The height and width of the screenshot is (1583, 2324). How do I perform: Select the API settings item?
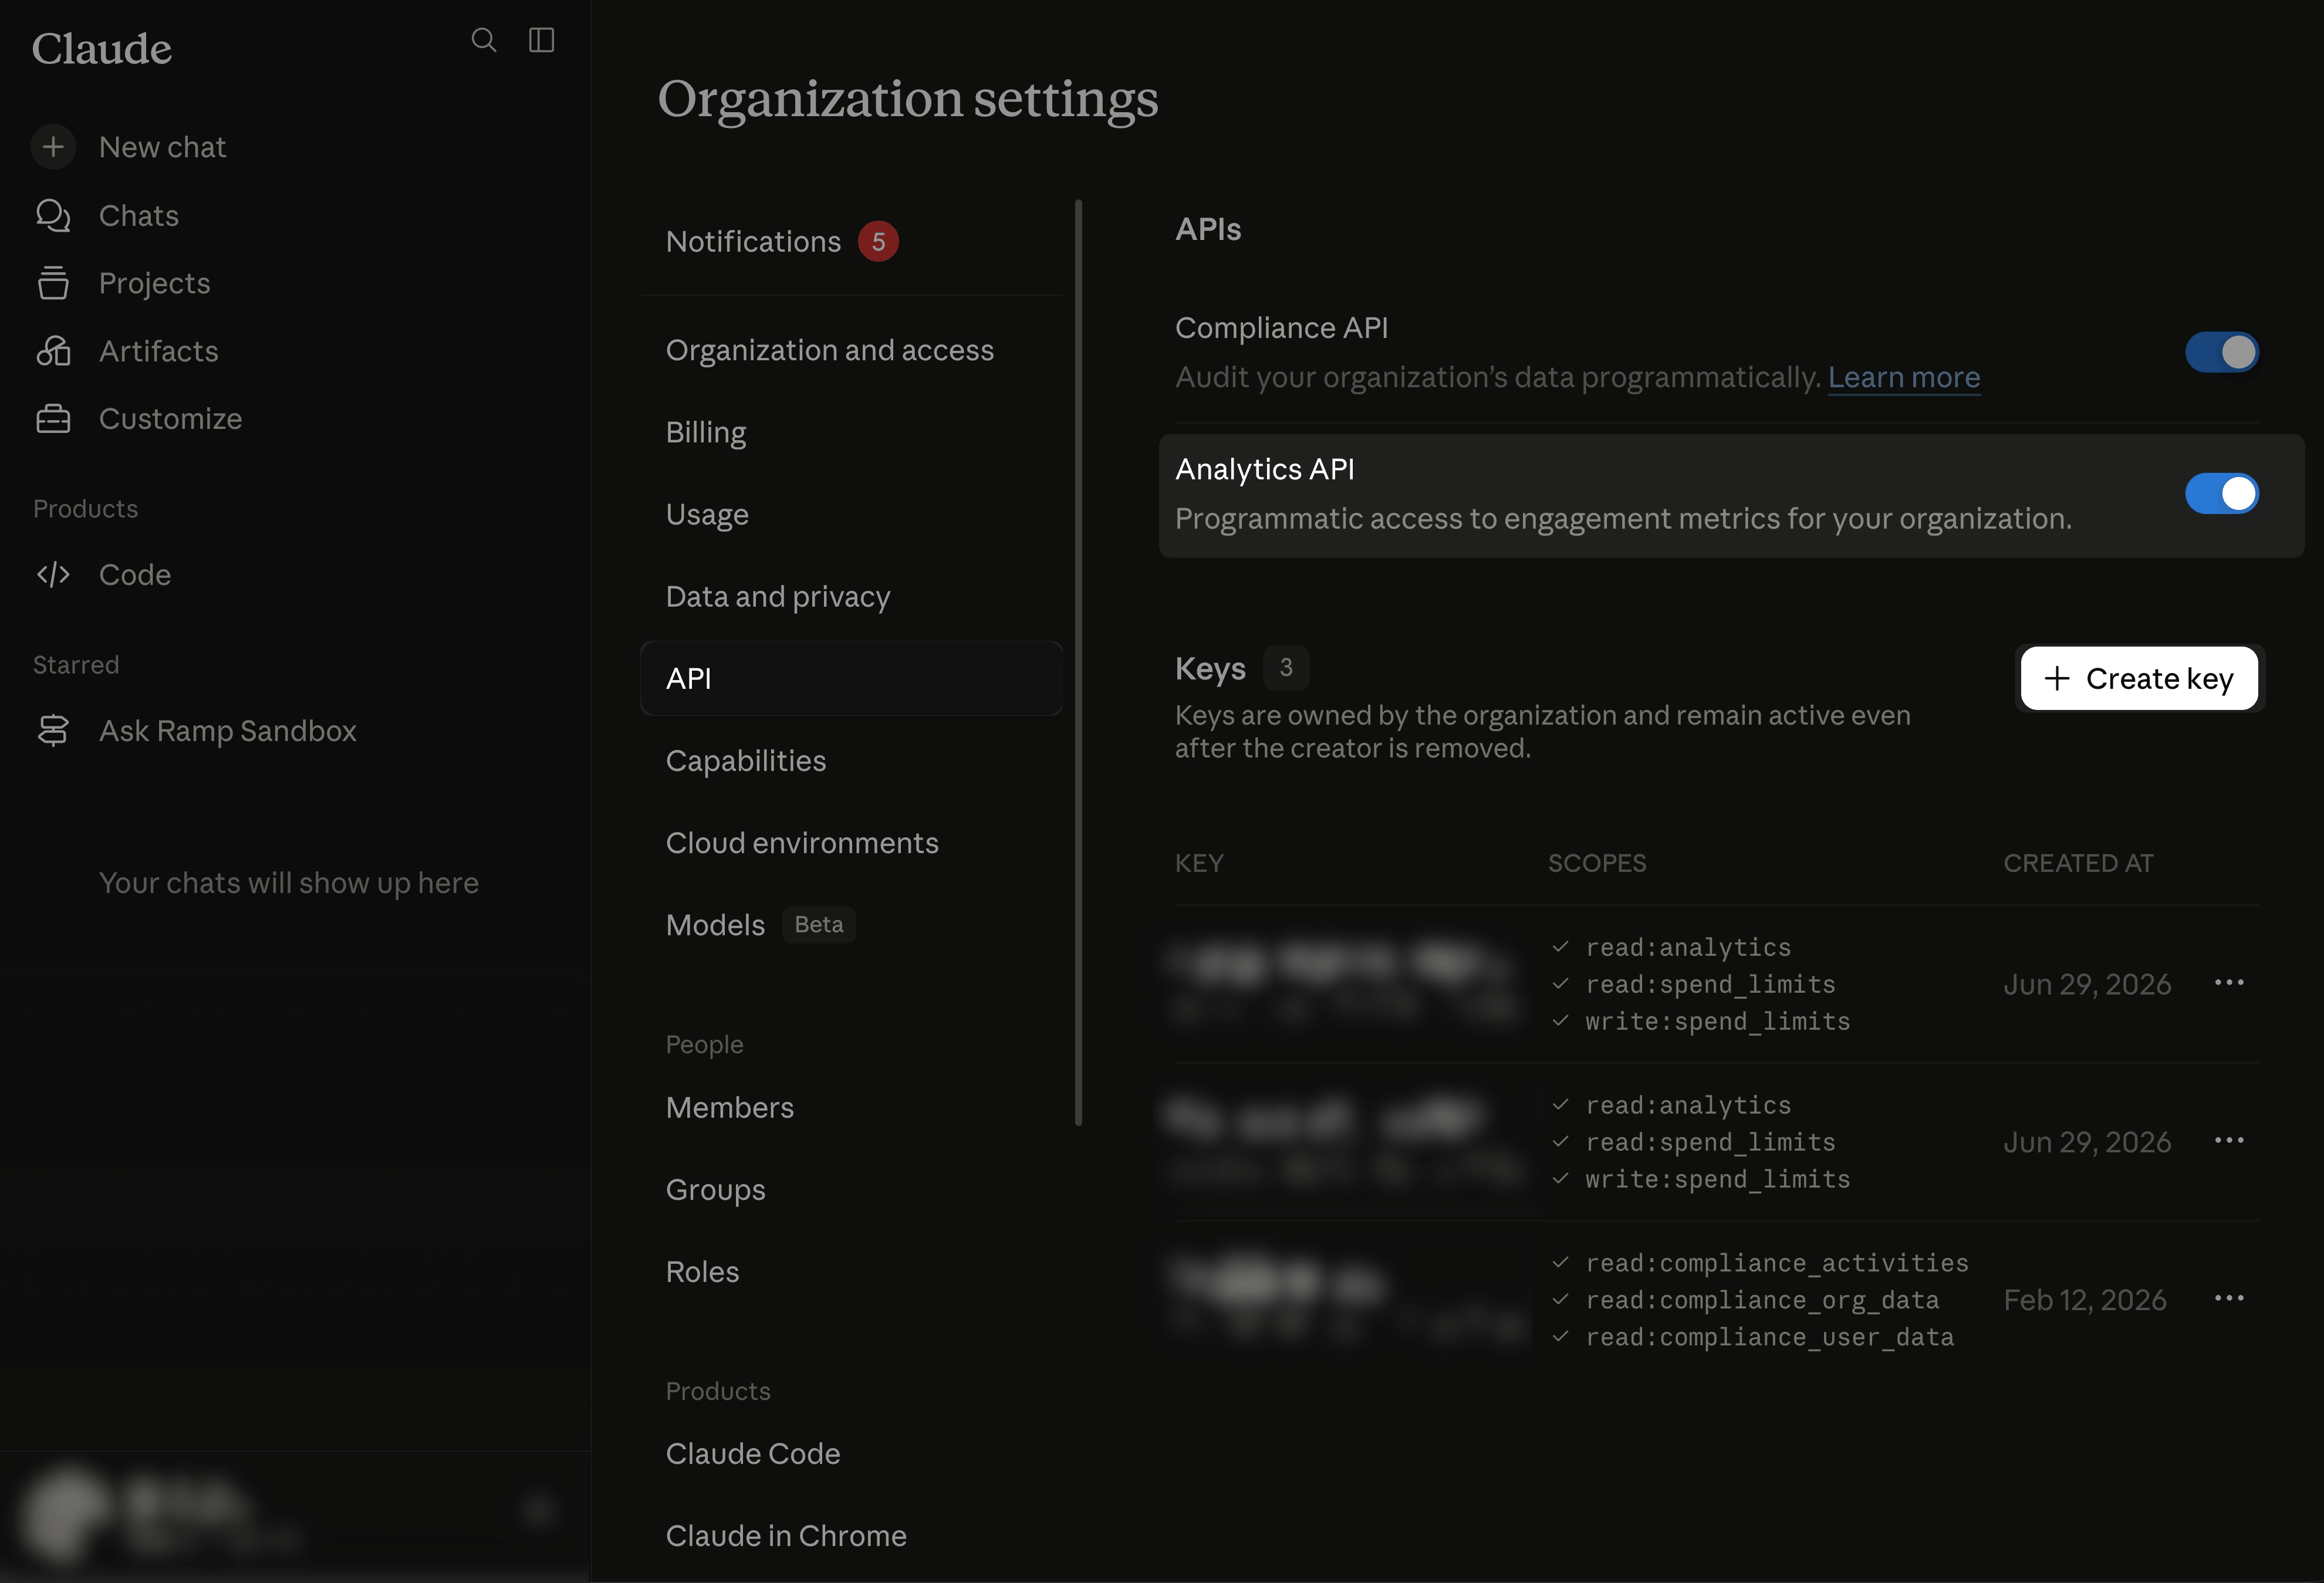(x=852, y=678)
